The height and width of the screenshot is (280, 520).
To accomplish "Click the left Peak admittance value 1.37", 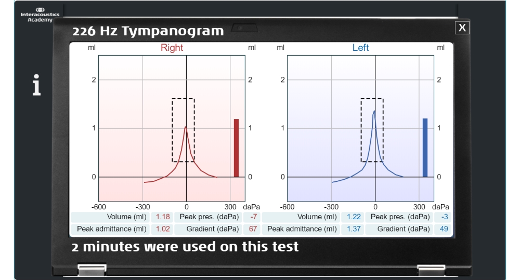I will [x=354, y=229].
